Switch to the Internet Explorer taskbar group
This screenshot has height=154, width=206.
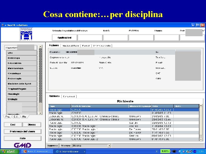pyautogui.click(x=70, y=151)
